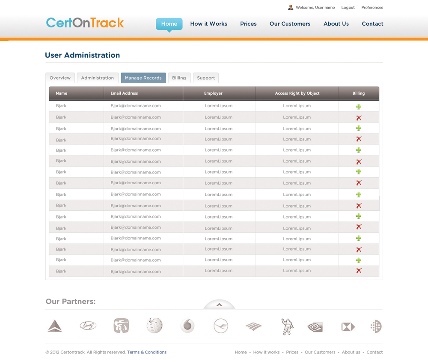The image size is (428, 362).
Task: Open Prices in main navigation
Action: click(248, 24)
